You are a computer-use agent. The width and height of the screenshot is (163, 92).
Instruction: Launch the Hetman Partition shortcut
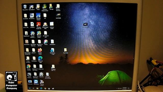[42, 83]
